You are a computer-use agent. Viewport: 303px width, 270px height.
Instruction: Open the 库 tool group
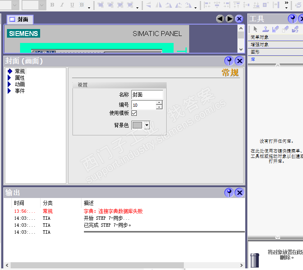(276, 59)
